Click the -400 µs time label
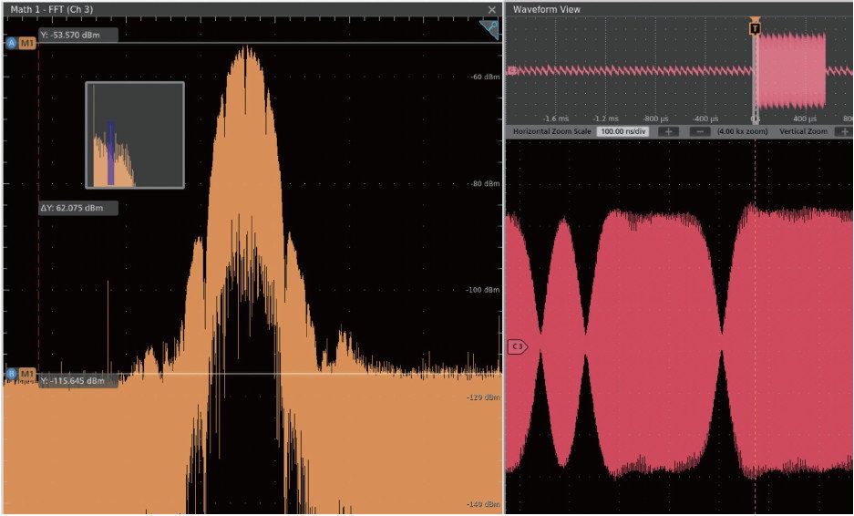The image size is (854, 516). (705, 119)
